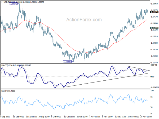Click the 30 Sep 16:00 date label

(44, 117)
